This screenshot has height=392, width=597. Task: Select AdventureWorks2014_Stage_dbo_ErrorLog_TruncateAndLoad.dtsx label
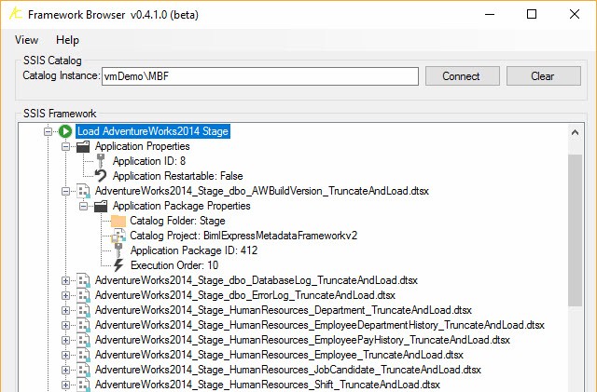[245, 295]
